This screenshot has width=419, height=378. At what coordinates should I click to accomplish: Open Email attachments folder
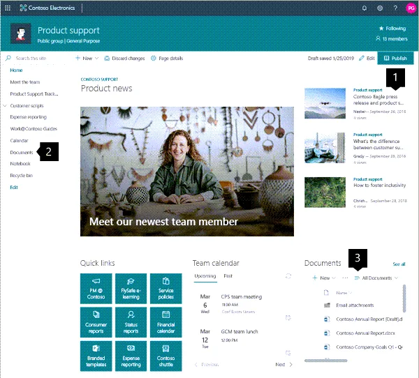point(355,305)
